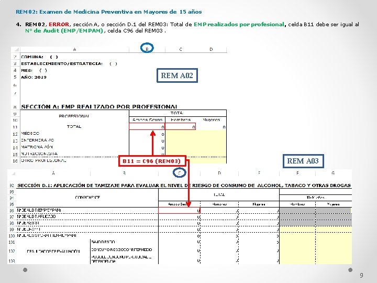Image resolution: width=377 pixels, height=283 pixels.
Task: Select cell C11 total Hombres
Action: [x=180, y=127]
